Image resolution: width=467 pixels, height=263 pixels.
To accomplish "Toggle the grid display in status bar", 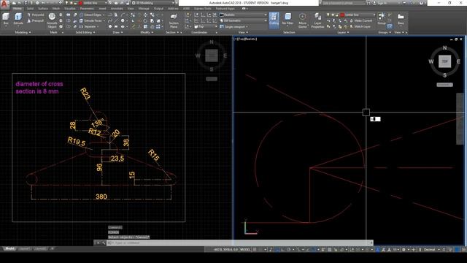I will click(255, 249).
